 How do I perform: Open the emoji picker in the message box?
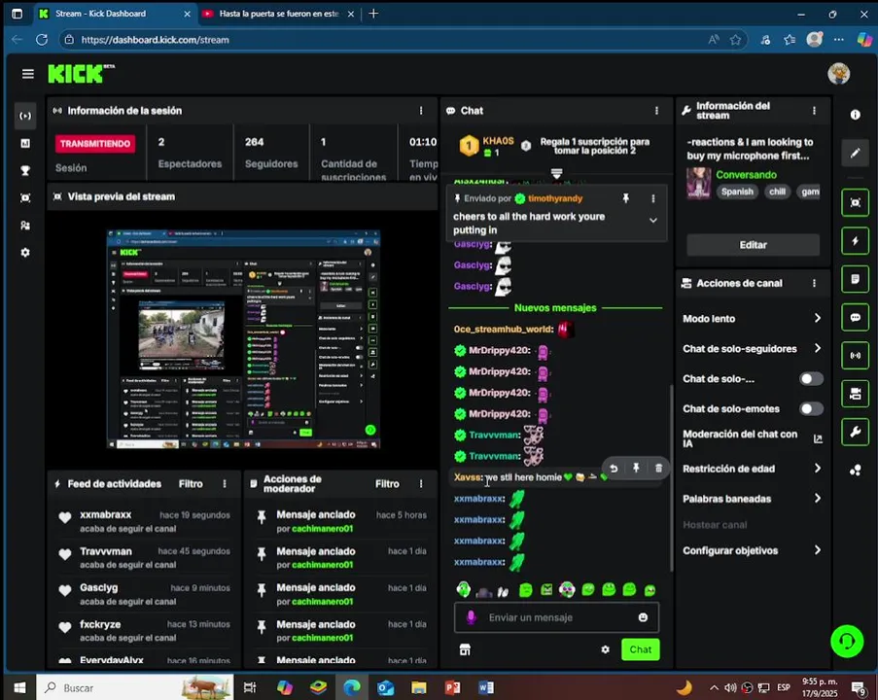tap(643, 617)
